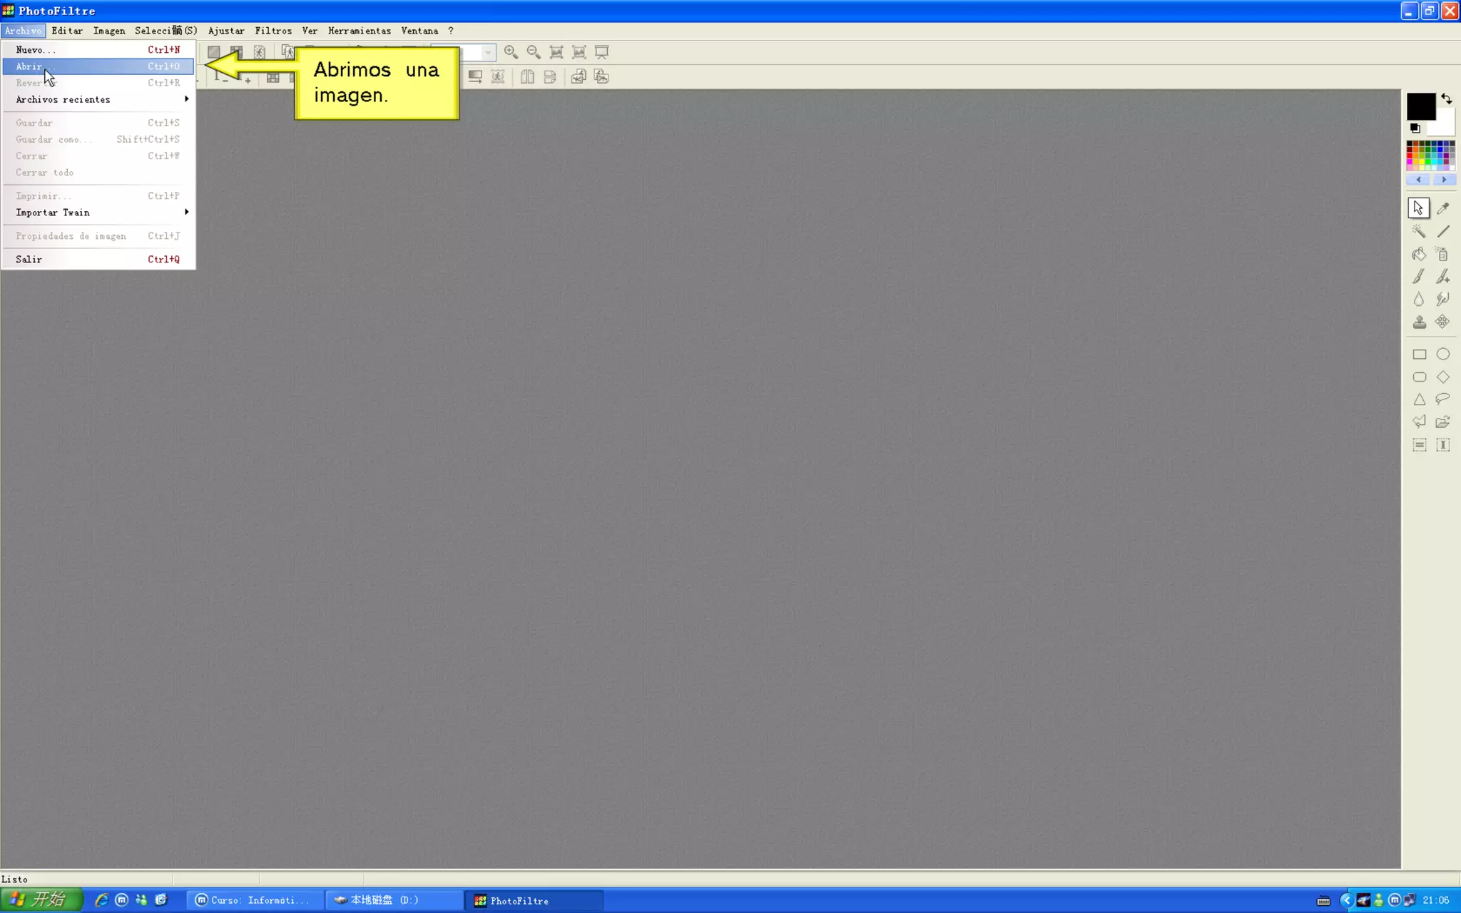Click the black foreground color swatch
Viewport: 1461px width, 913px height.
coord(1420,107)
